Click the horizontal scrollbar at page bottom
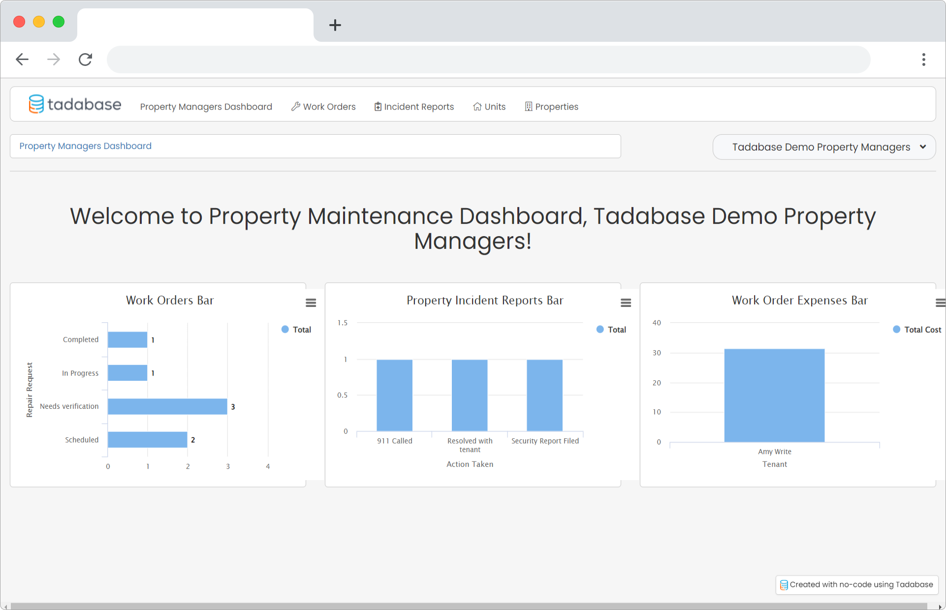Image resolution: width=946 pixels, height=610 pixels. (469, 606)
